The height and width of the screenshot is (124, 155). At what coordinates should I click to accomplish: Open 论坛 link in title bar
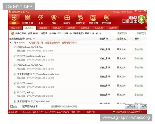(x=129, y=12)
